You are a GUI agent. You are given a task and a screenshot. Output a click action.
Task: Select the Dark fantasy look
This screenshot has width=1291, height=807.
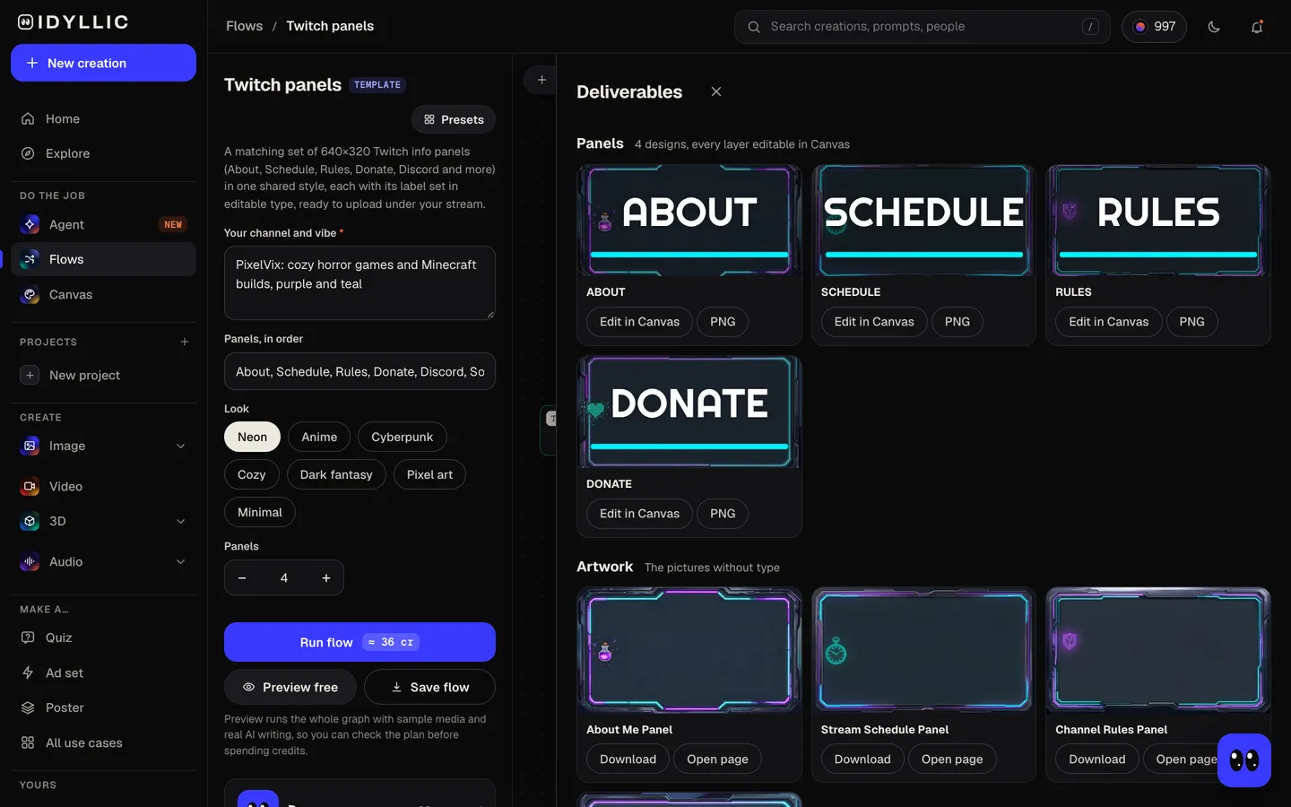(336, 474)
